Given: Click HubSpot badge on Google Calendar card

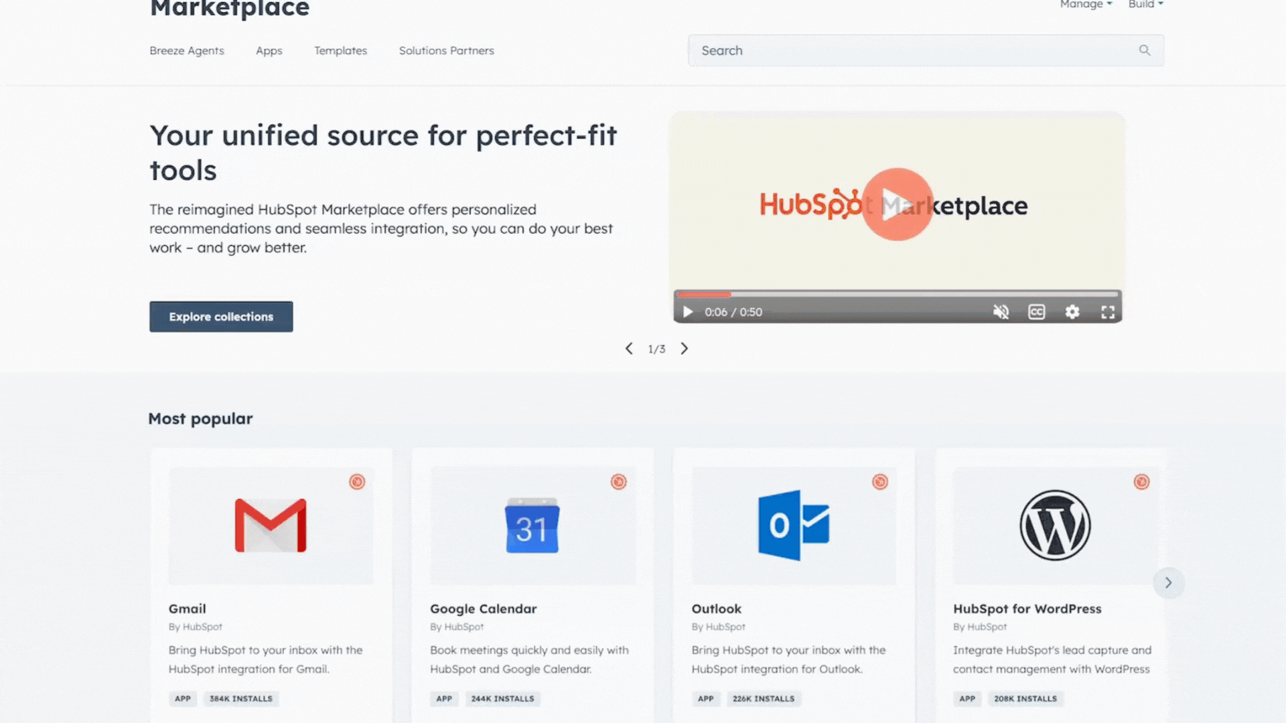Looking at the screenshot, I should (x=618, y=482).
